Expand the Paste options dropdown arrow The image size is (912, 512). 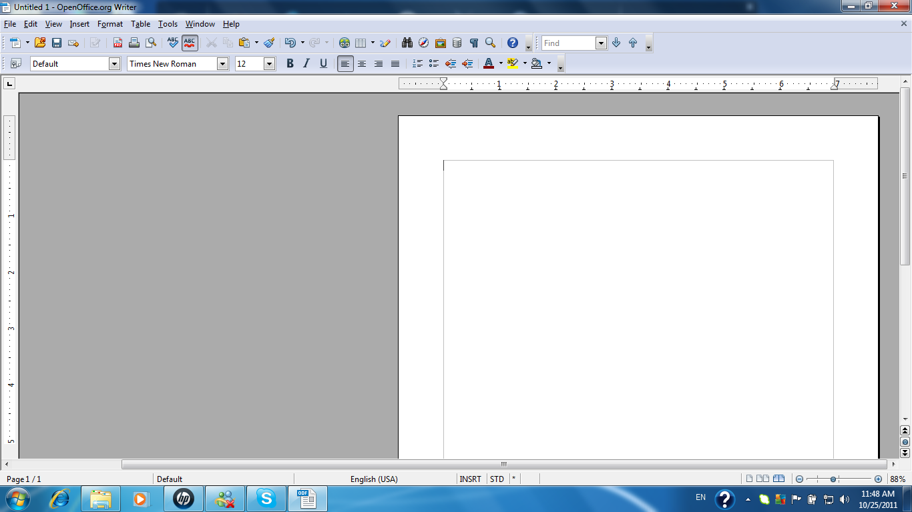tap(256, 43)
